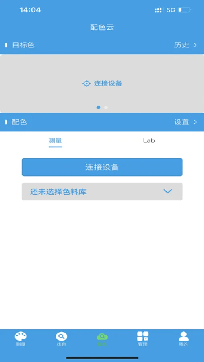The height and width of the screenshot is (362, 204).
Task: Click the gray target color preview area
Action: pos(102,84)
